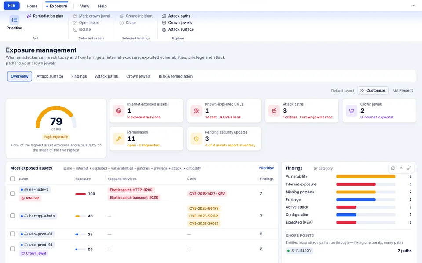Open the es-node-1 asset chip

[x=35, y=189]
